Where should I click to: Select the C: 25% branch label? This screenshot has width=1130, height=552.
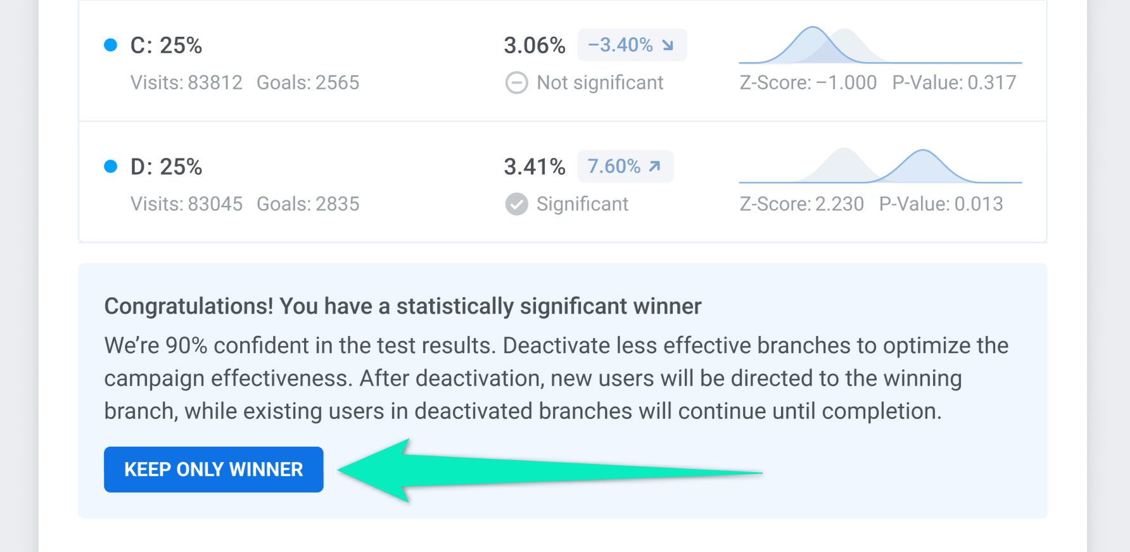pos(166,46)
